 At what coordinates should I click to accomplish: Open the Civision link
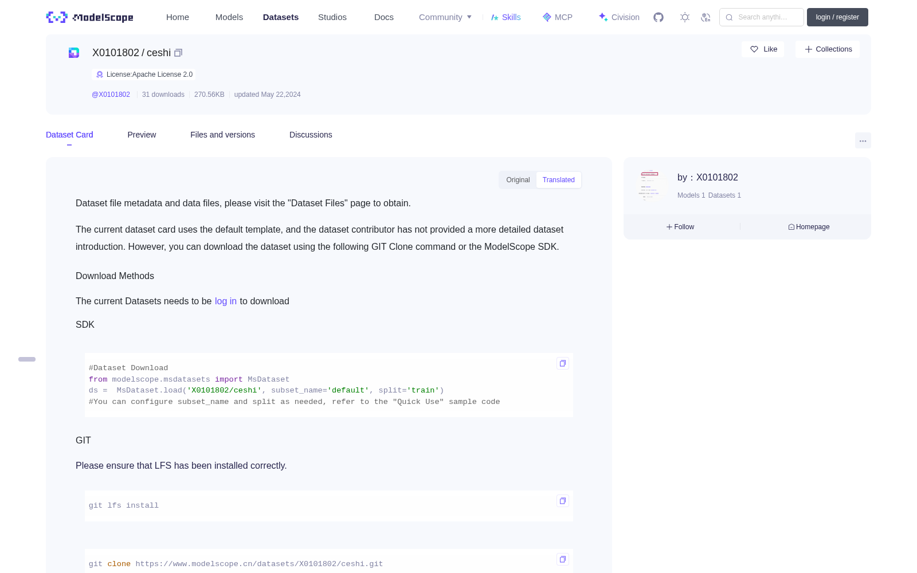pos(619,17)
